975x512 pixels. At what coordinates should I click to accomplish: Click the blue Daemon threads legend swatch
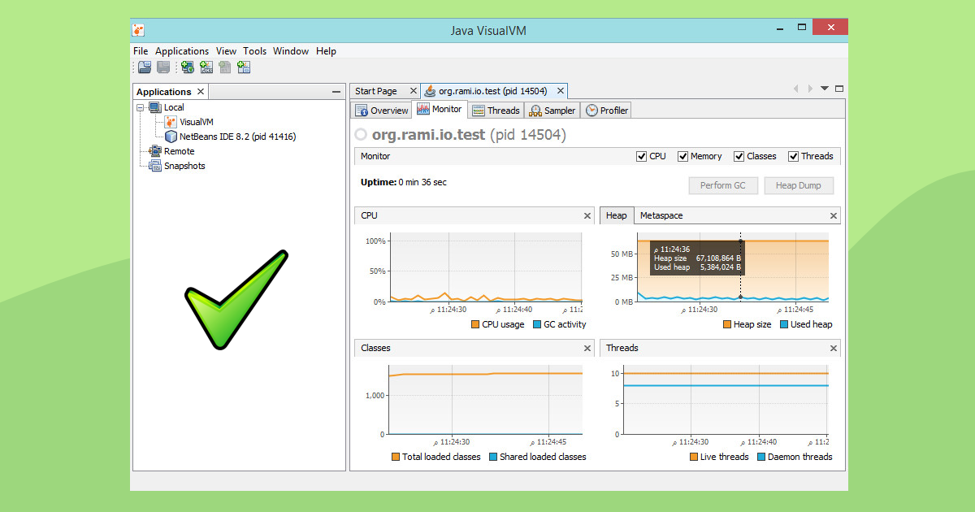(x=761, y=457)
